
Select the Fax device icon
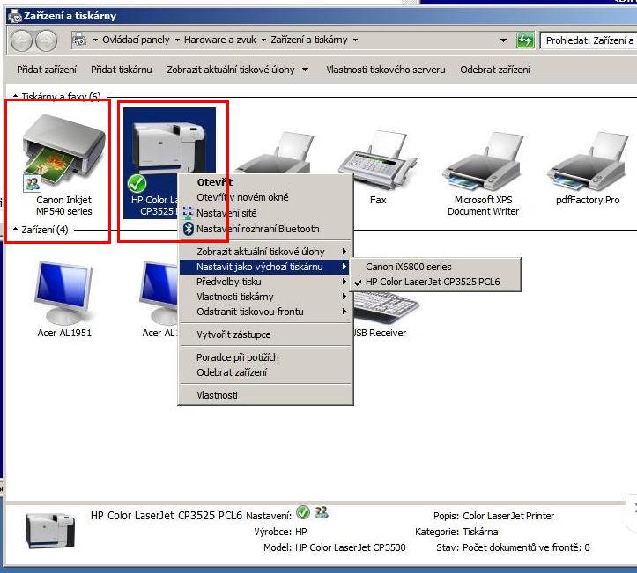pyautogui.click(x=377, y=162)
